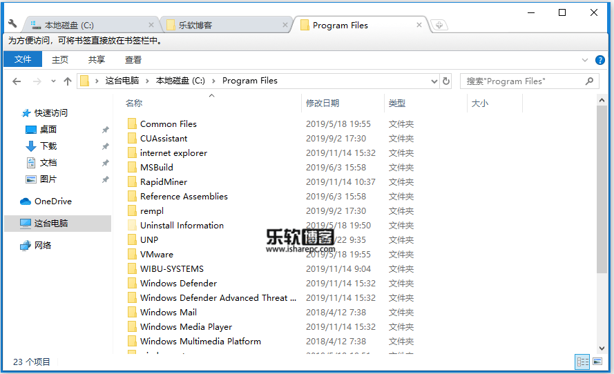Switch to large icons view

[597, 362]
